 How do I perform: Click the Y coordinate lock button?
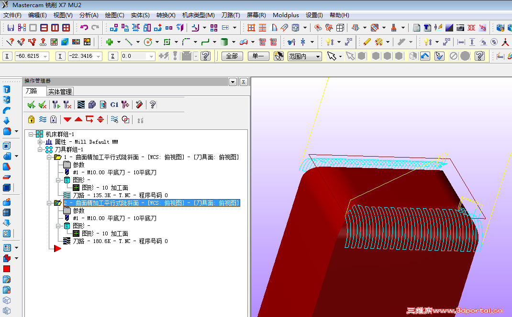(x=60, y=56)
